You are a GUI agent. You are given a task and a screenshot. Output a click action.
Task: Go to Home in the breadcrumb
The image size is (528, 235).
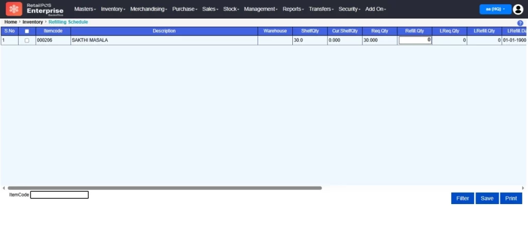tap(10, 22)
